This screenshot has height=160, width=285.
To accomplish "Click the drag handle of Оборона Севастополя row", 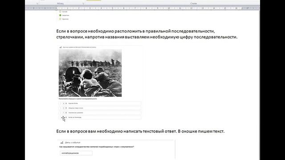I will pos(61,108).
